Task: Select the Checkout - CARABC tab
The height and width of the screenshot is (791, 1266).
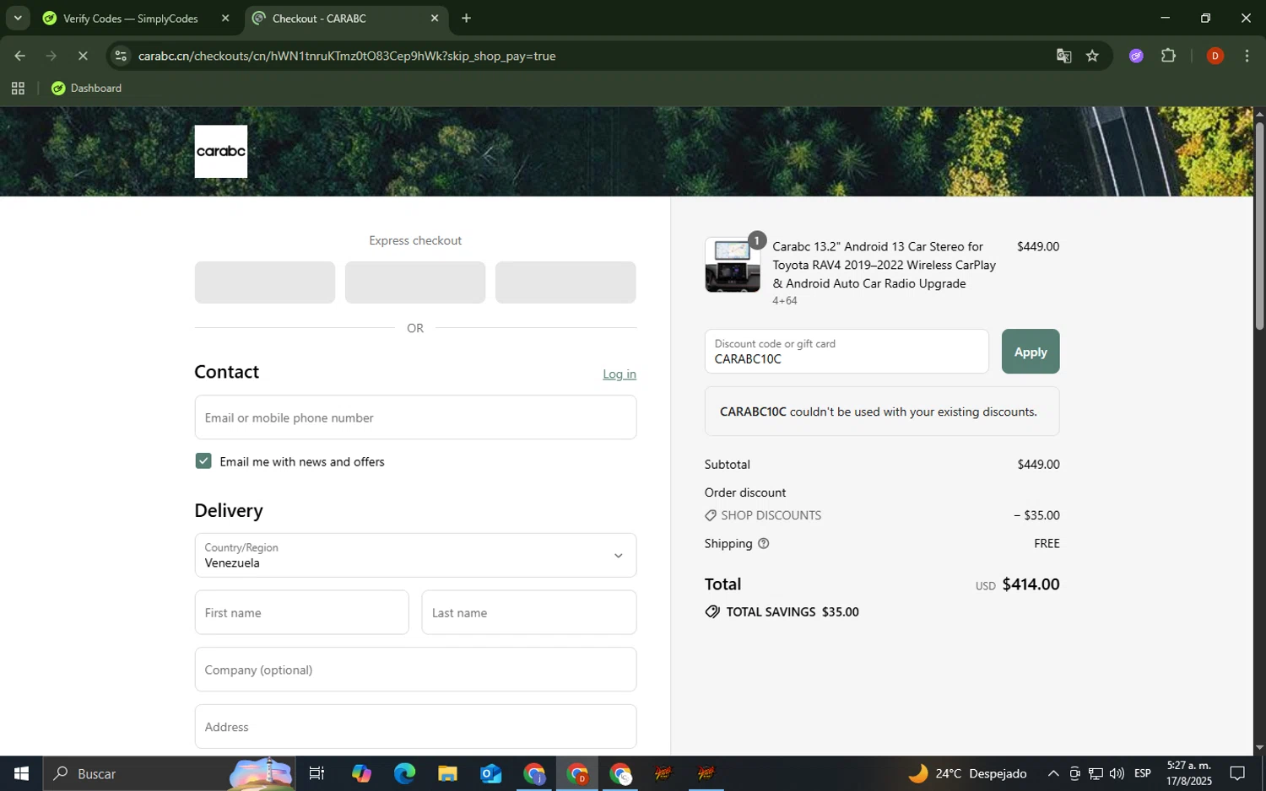Action: coord(346,19)
